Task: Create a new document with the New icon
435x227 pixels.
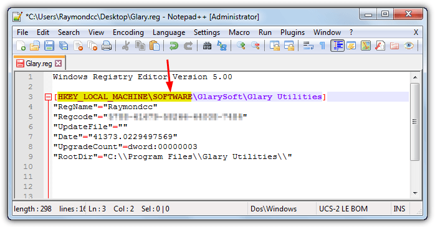Action: click(x=21, y=46)
